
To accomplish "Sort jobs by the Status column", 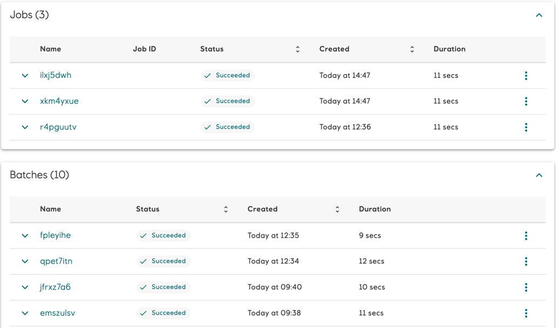I will pos(297,49).
